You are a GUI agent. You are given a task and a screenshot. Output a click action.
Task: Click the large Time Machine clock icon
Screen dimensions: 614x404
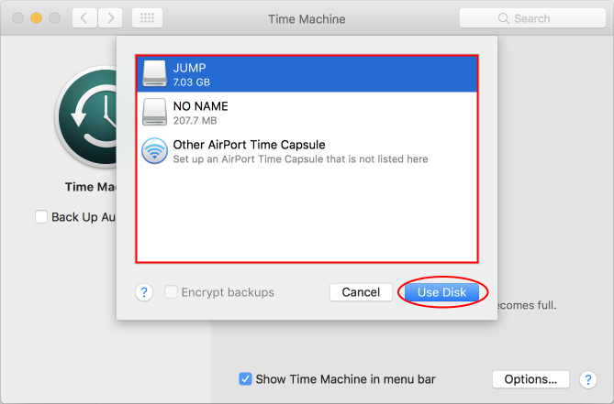87,117
